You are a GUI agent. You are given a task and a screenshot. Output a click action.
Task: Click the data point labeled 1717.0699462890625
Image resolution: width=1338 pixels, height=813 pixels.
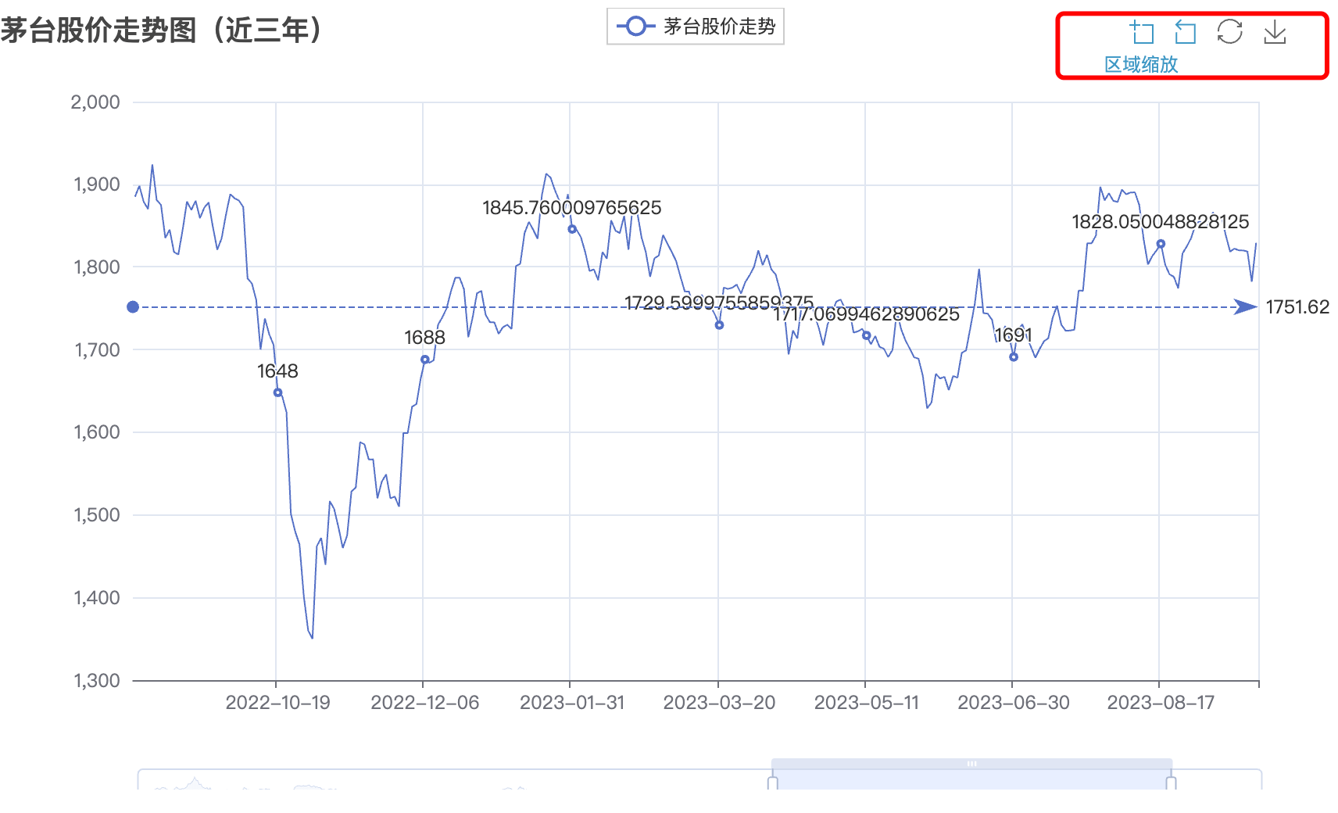tap(866, 335)
